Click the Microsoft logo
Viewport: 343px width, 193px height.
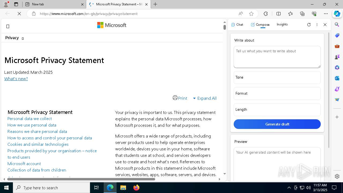(x=112, y=25)
